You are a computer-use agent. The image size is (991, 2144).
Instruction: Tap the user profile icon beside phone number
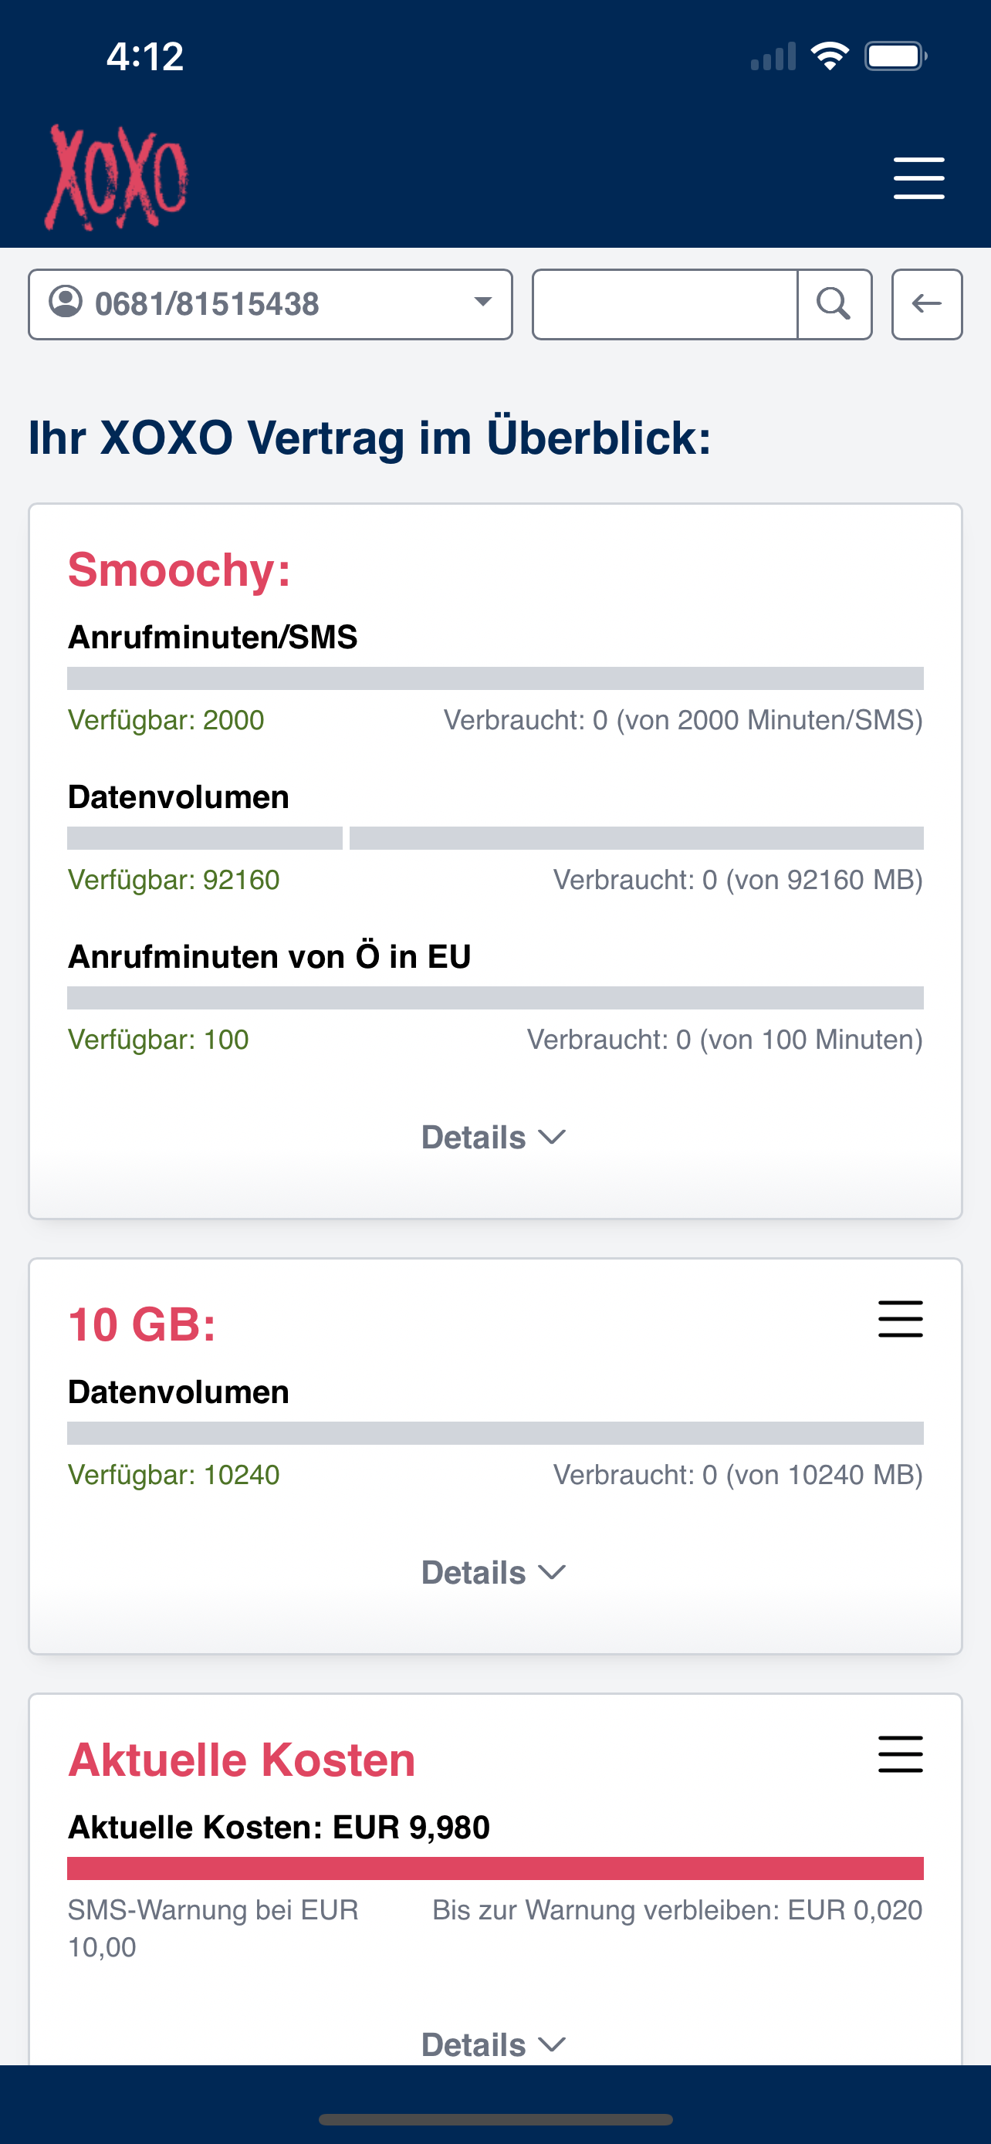tap(66, 301)
